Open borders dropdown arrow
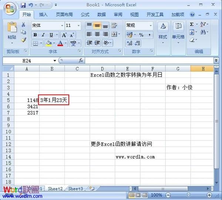Image resolution: width=222 pixels, height=200 pixels. [x=41, y=43]
